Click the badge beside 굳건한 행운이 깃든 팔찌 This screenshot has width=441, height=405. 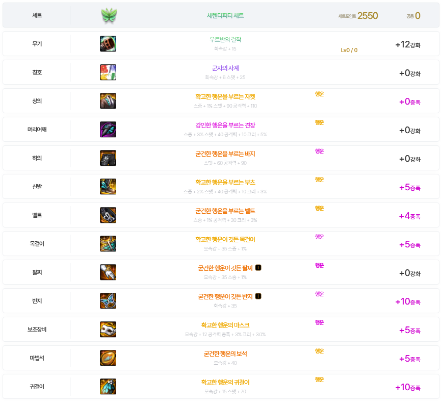(x=258, y=268)
